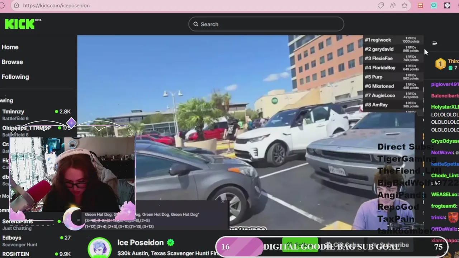This screenshot has height=258, width=459.
Task: Click the teal heart extension icon
Action: 434,5
